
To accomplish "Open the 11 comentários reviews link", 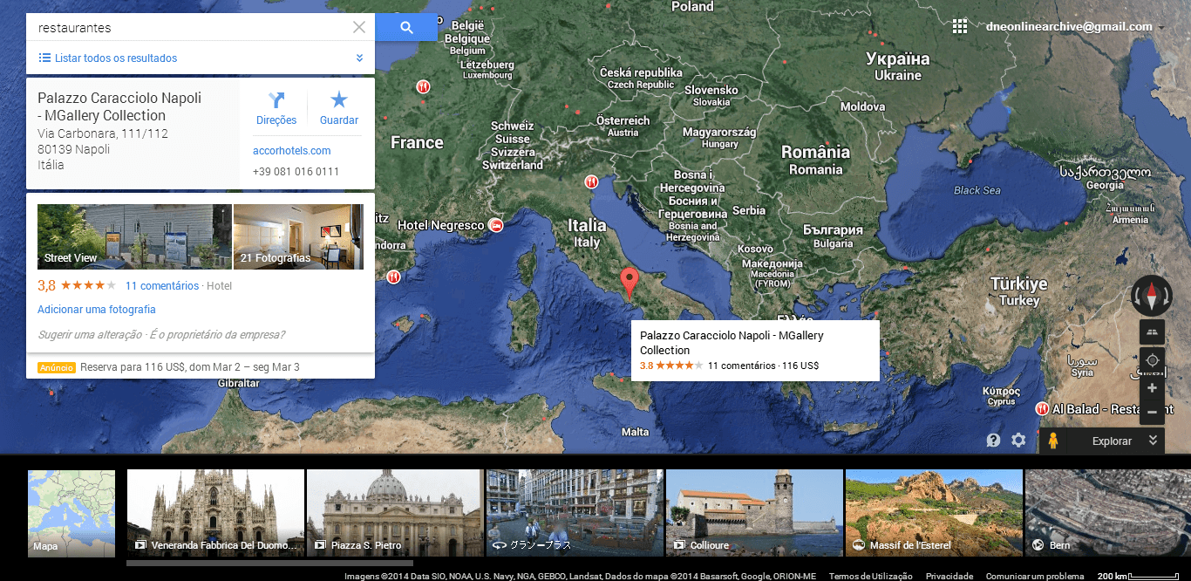I will tap(162, 285).
